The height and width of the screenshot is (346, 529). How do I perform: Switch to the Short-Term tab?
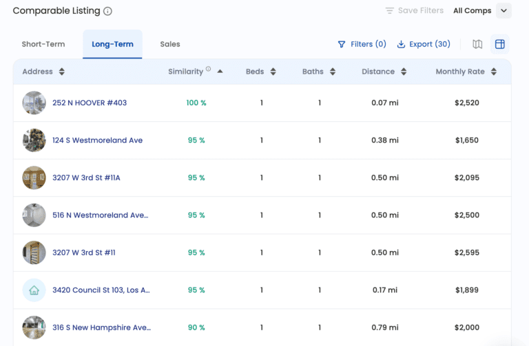click(43, 44)
